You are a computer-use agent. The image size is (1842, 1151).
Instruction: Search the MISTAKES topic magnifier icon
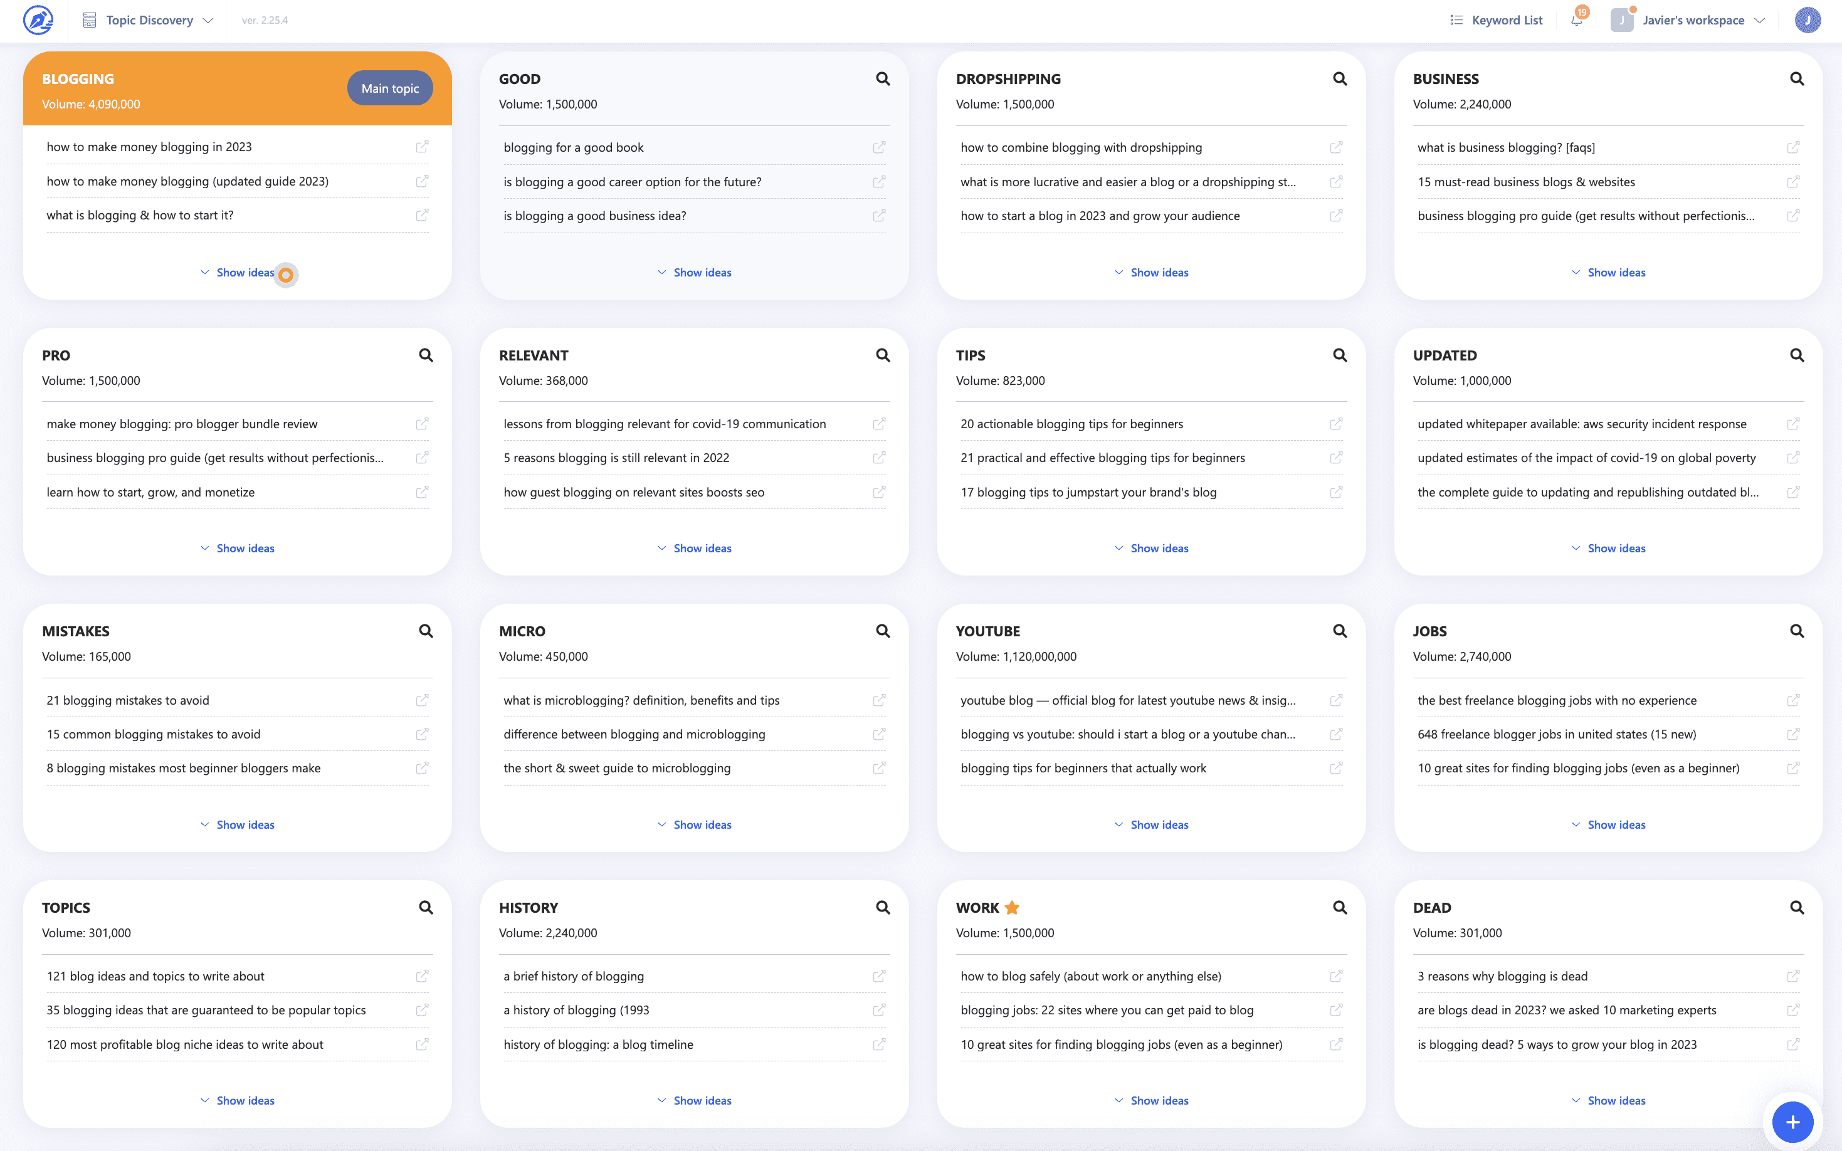point(426,630)
